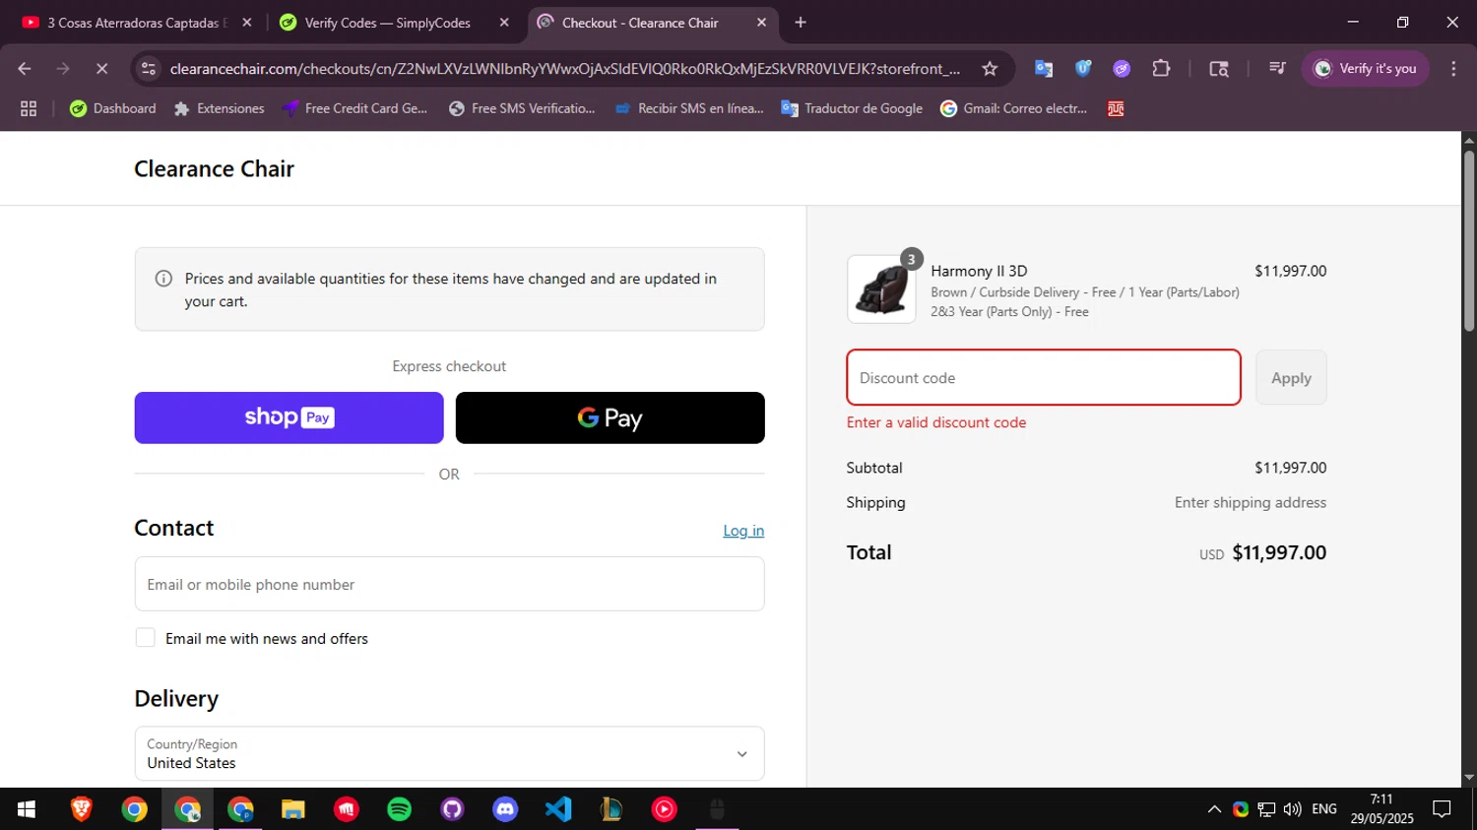Open Brave browser from taskbar

[x=82, y=809]
